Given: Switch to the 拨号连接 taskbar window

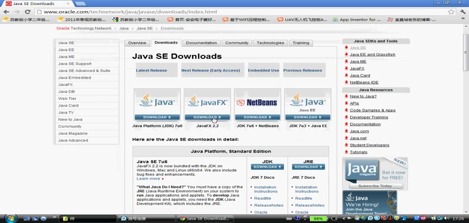Looking at the screenshot, I should tap(146, 219).
